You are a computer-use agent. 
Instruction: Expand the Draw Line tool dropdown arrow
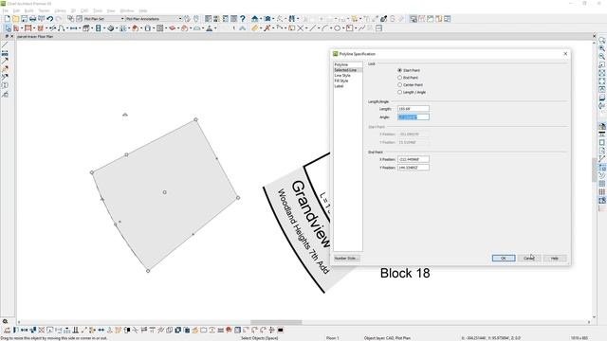click(319, 28)
